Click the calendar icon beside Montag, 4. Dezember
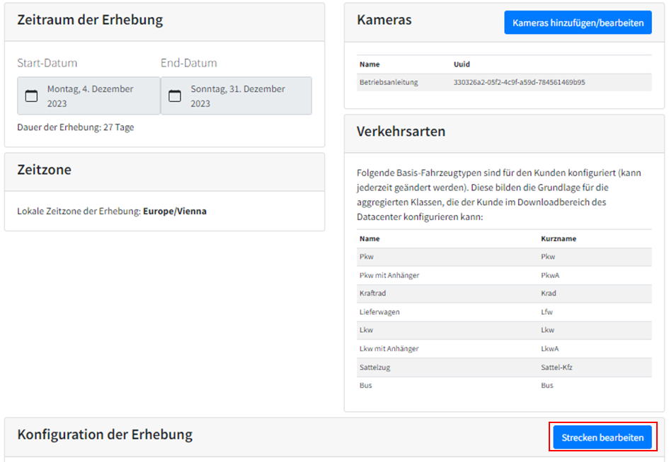 point(32,96)
